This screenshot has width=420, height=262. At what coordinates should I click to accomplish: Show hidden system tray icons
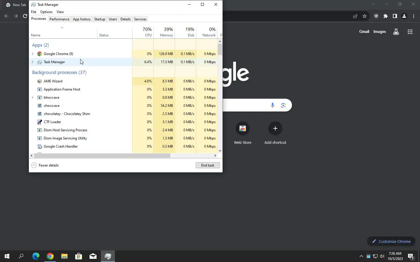pos(361,256)
